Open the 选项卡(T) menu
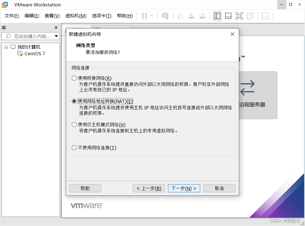 click(101, 16)
